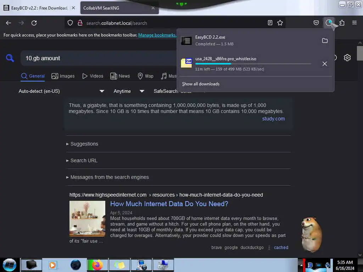
Task: Open the sticky notes taskbar icon
Action: tap(119, 265)
